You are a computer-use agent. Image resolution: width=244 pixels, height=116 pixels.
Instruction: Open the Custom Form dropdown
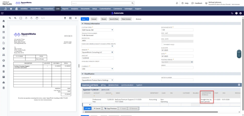tap(112, 30)
